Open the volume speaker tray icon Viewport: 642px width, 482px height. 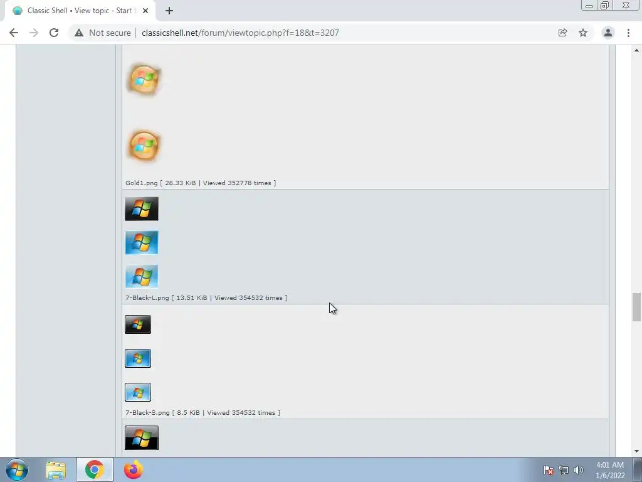tap(579, 470)
